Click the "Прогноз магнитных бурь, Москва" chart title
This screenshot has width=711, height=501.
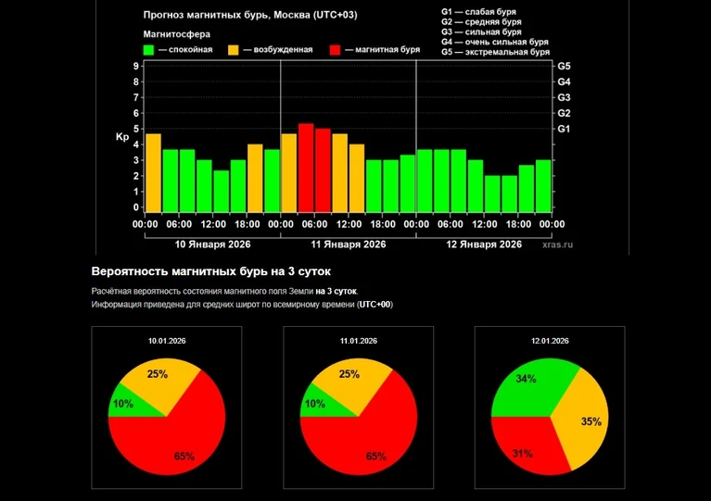(232, 16)
